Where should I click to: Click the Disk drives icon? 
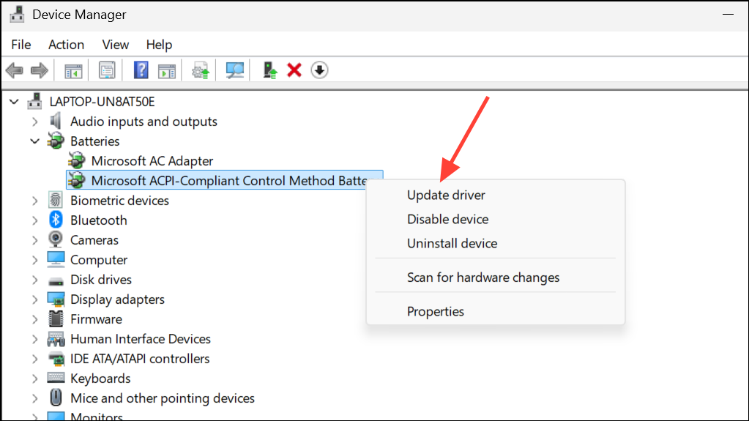click(x=56, y=280)
